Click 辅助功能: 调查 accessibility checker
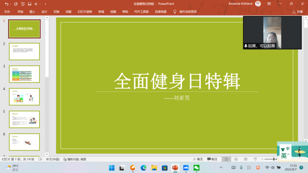Image resolution: width=308 pixels, height=173 pixels. pyautogui.click(x=75, y=159)
